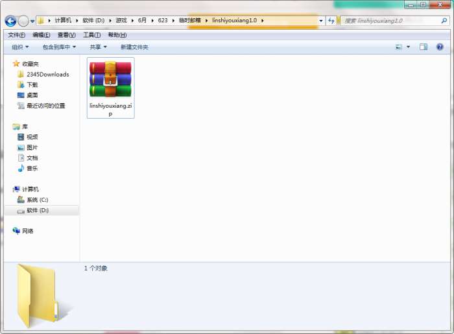Click the folder icon in the address bar
Screen dimensions: 454x334
(41, 21)
